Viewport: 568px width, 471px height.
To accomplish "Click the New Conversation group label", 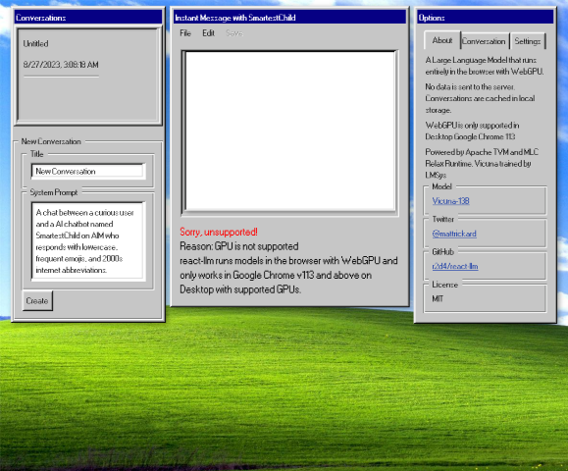I will coord(51,141).
